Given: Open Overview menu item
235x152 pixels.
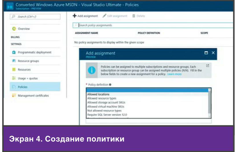Looking at the screenshot, I should point(35,29).
